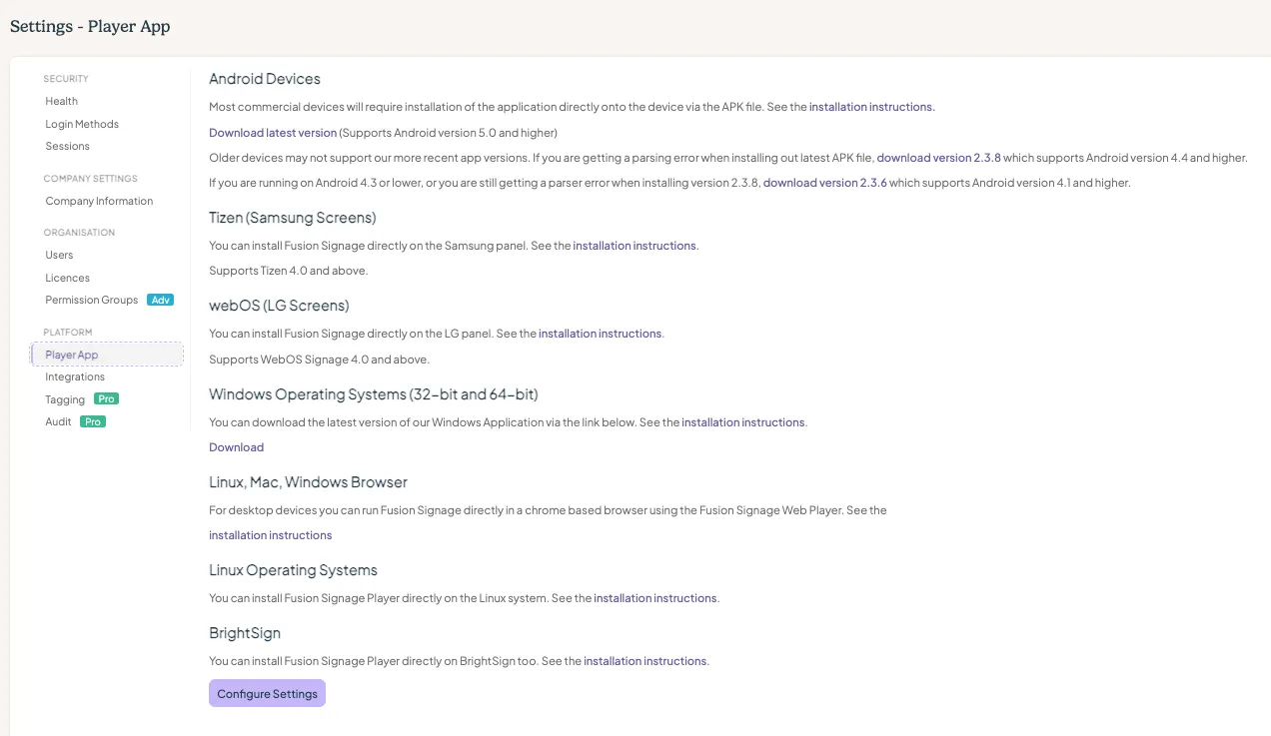Download latest Android version
Image resolution: width=1271 pixels, height=736 pixels.
click(x=273, y=133)
